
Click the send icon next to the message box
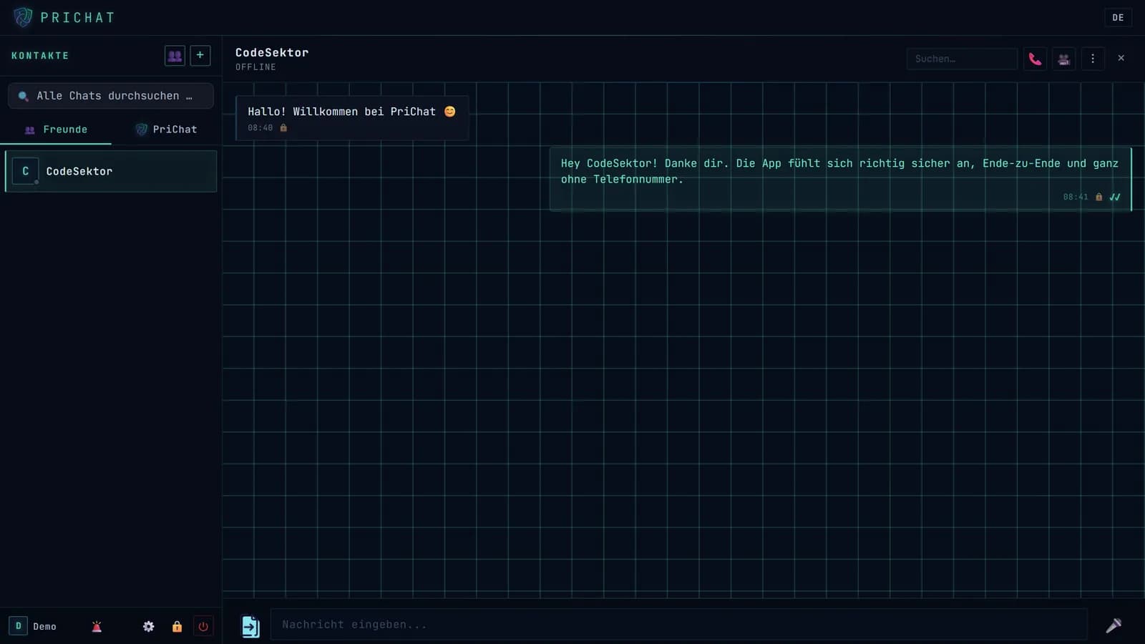[x=1114, y=625]
